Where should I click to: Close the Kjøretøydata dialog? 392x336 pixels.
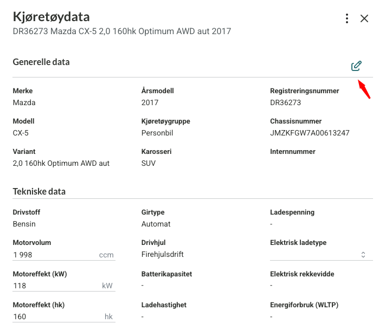(x=364, y=18)
